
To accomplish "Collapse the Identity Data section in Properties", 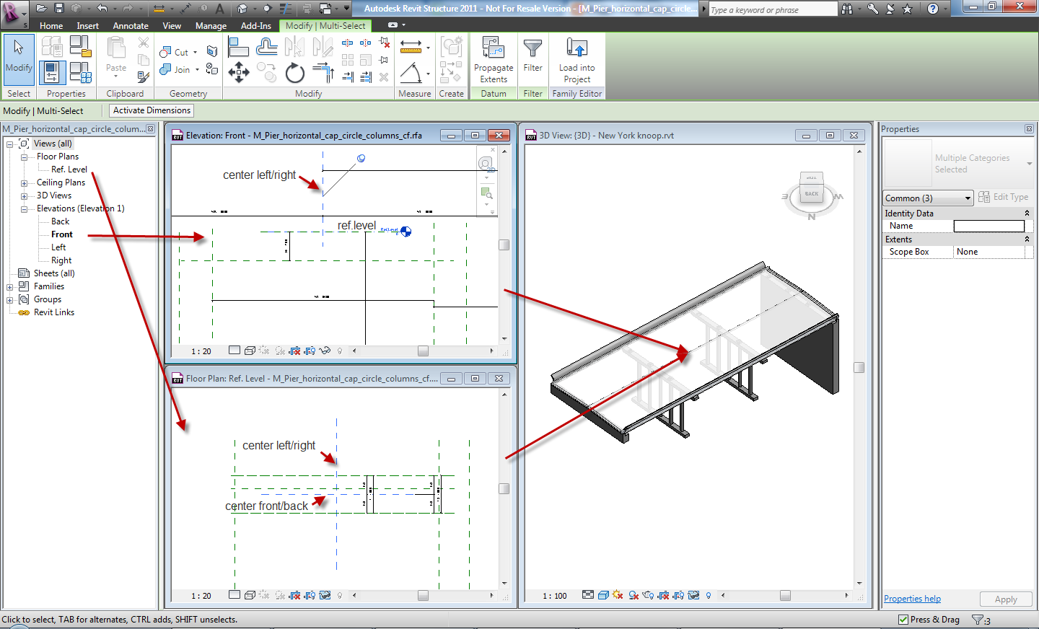I will point(1027,214).
